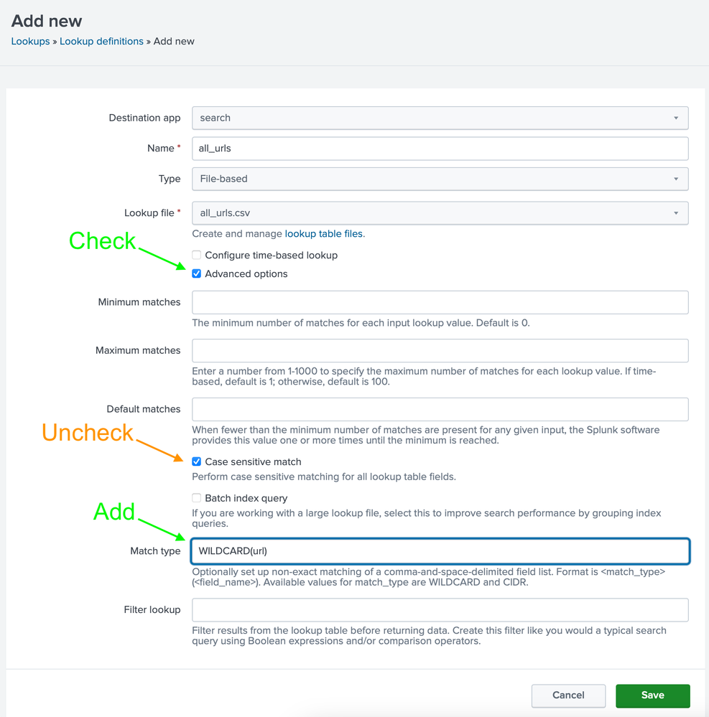
Task: Focus the Minimum matches field
Action: click(440, 302)
